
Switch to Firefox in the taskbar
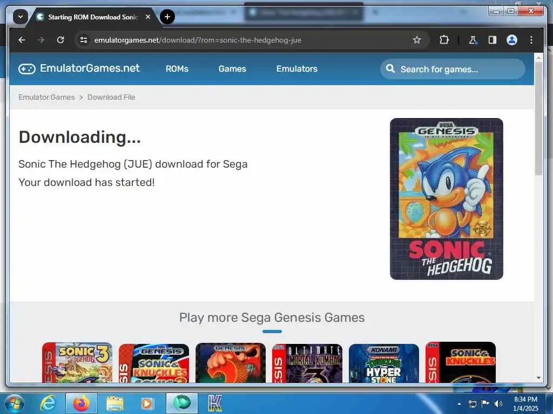82,403
